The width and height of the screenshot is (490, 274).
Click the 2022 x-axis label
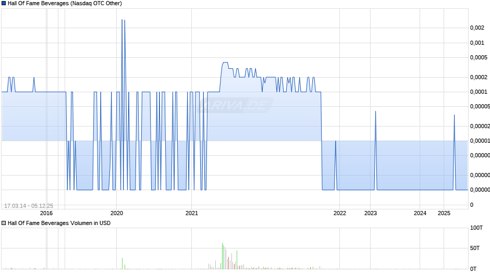click(340, 214)
